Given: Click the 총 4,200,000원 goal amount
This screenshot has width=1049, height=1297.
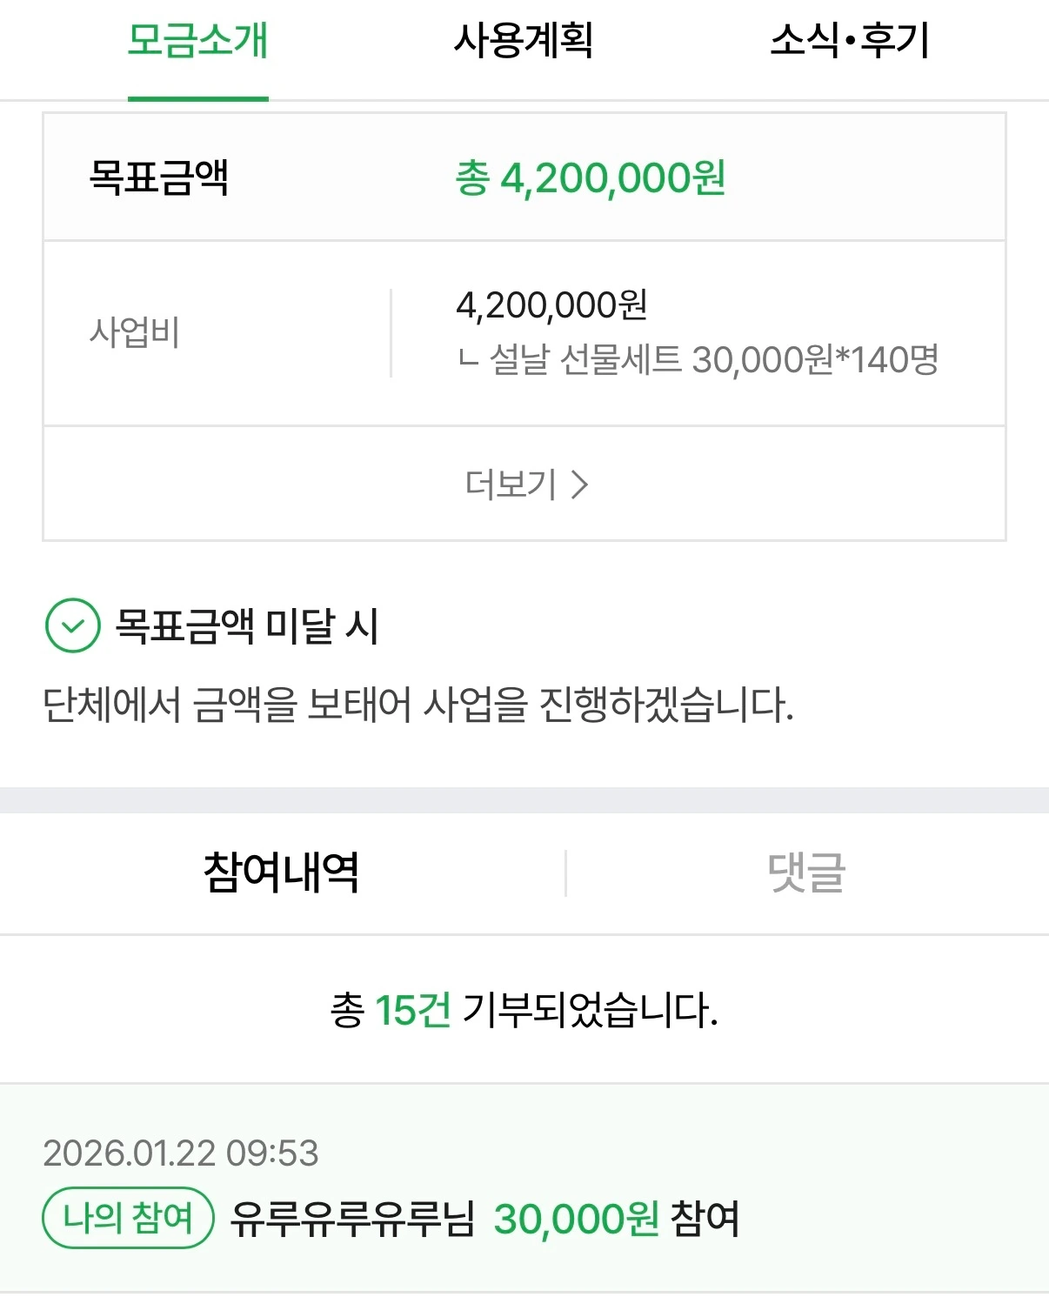Looking at the screenshot, I should click(590, 178).
